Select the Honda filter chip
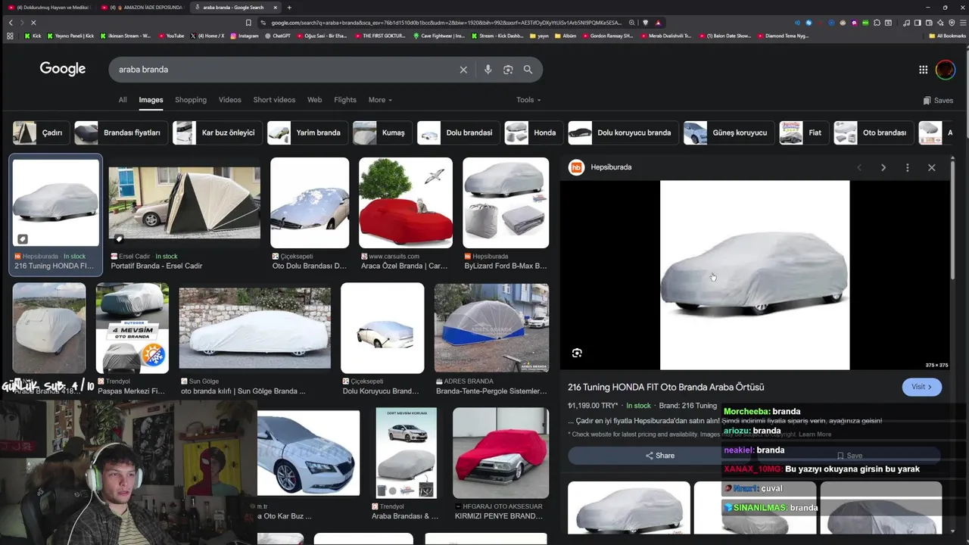Image resolution: width=969 pixels, height=545 pixels. [533, 132]
